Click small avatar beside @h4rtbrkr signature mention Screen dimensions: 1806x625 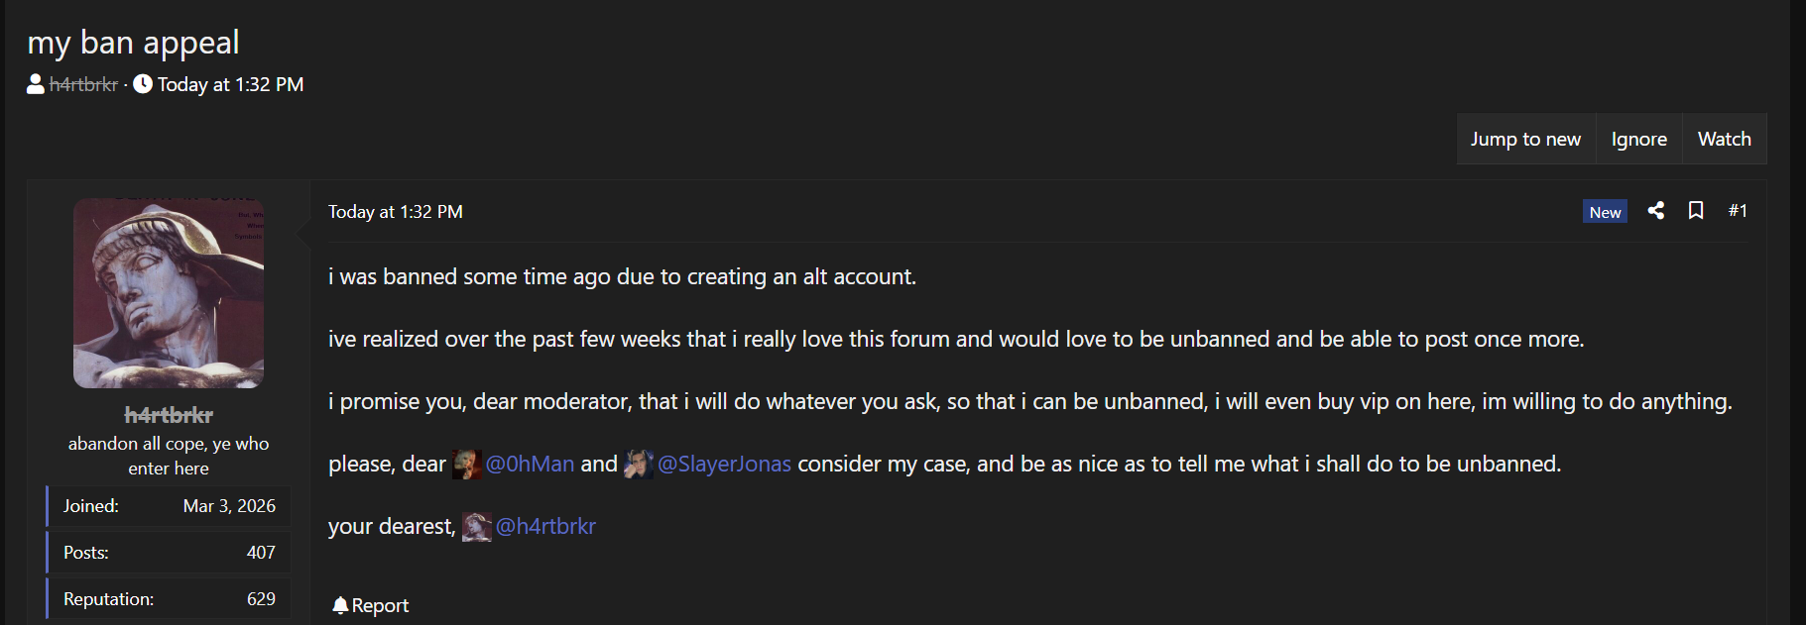click(x=476, y=527)
